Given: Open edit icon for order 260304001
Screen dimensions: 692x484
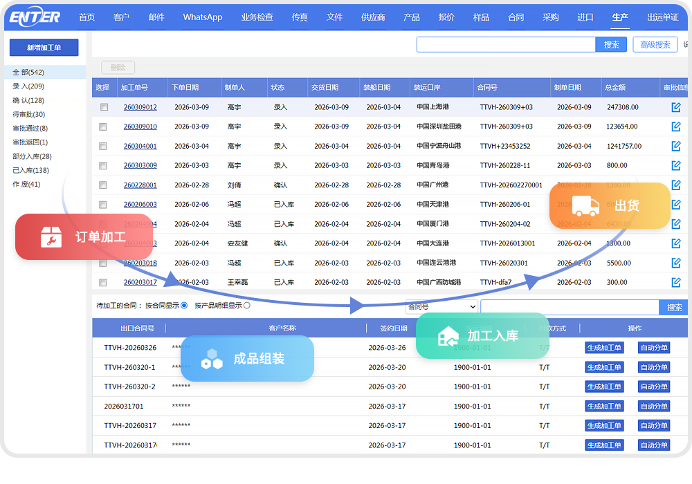Looking at the screenshot, I should pos(675,146).
